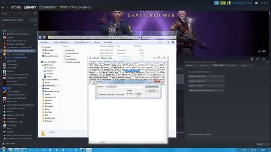Click the Explorer change view icon
Screen dimensions: 271x152
click(x=160, y=42)
